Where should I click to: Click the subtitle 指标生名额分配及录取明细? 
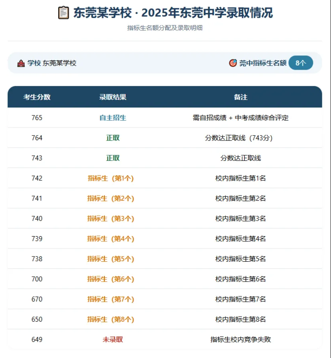point(165,28)
